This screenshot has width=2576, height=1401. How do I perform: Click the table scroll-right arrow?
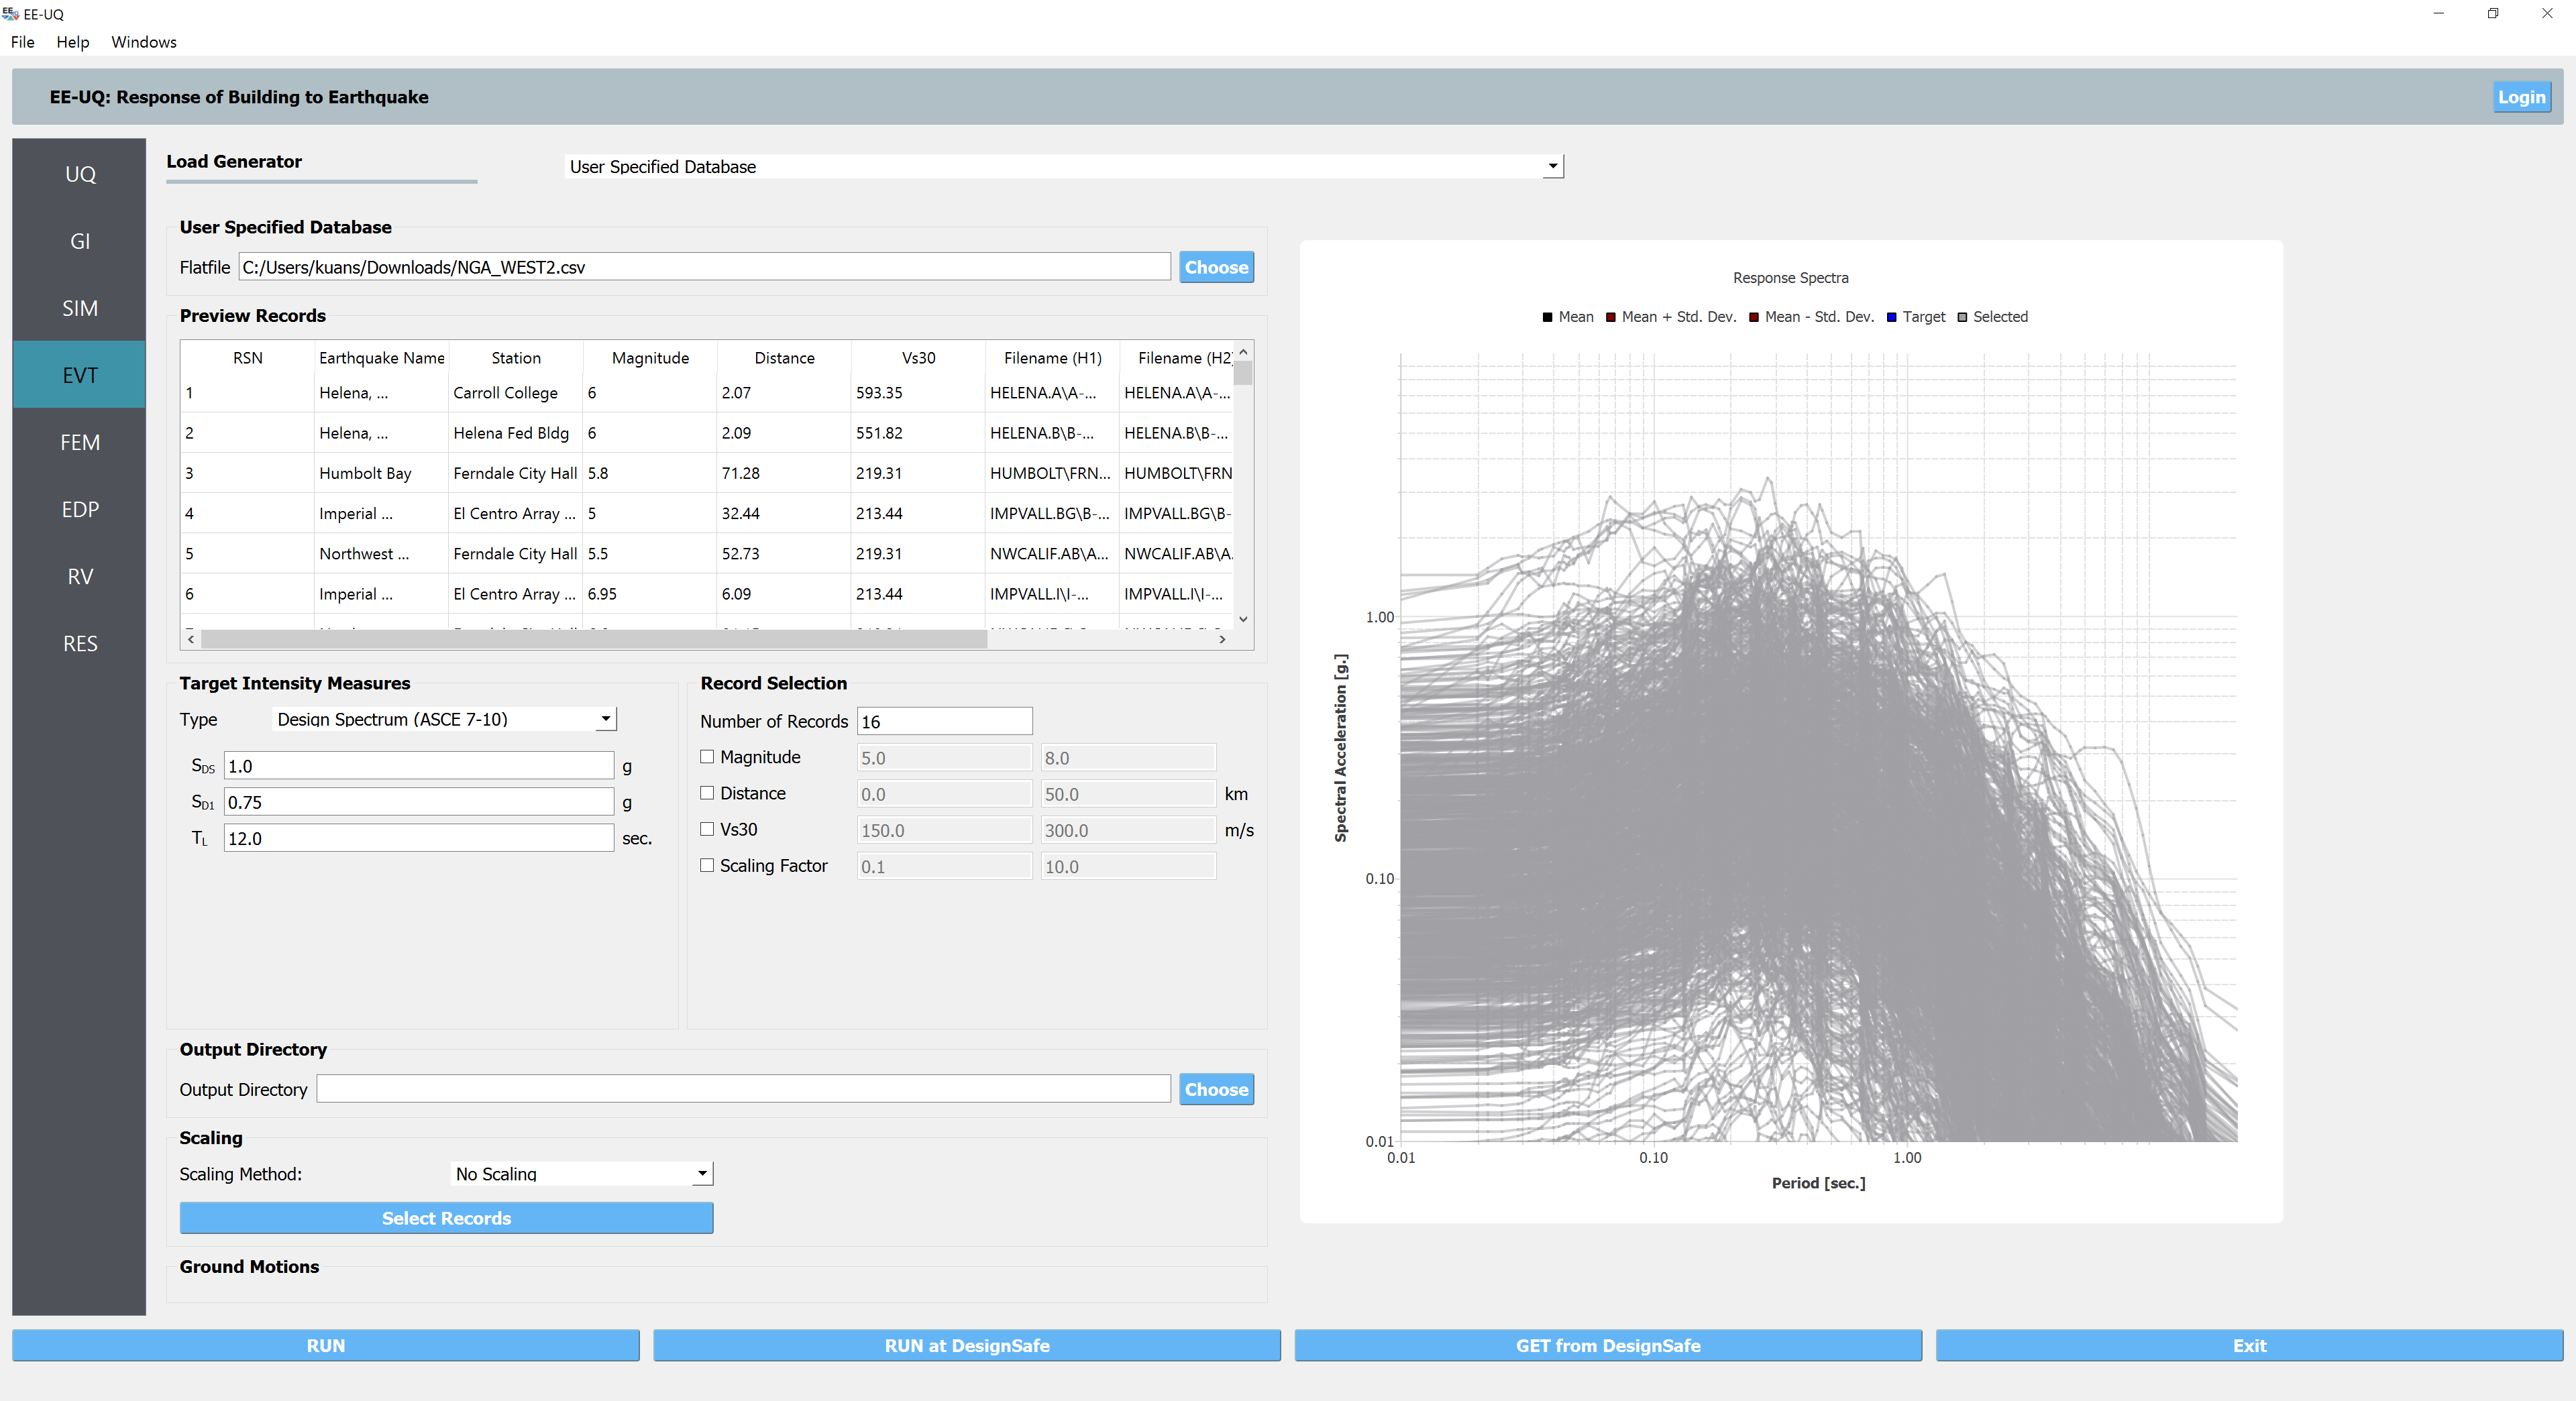click(1222, 639)
